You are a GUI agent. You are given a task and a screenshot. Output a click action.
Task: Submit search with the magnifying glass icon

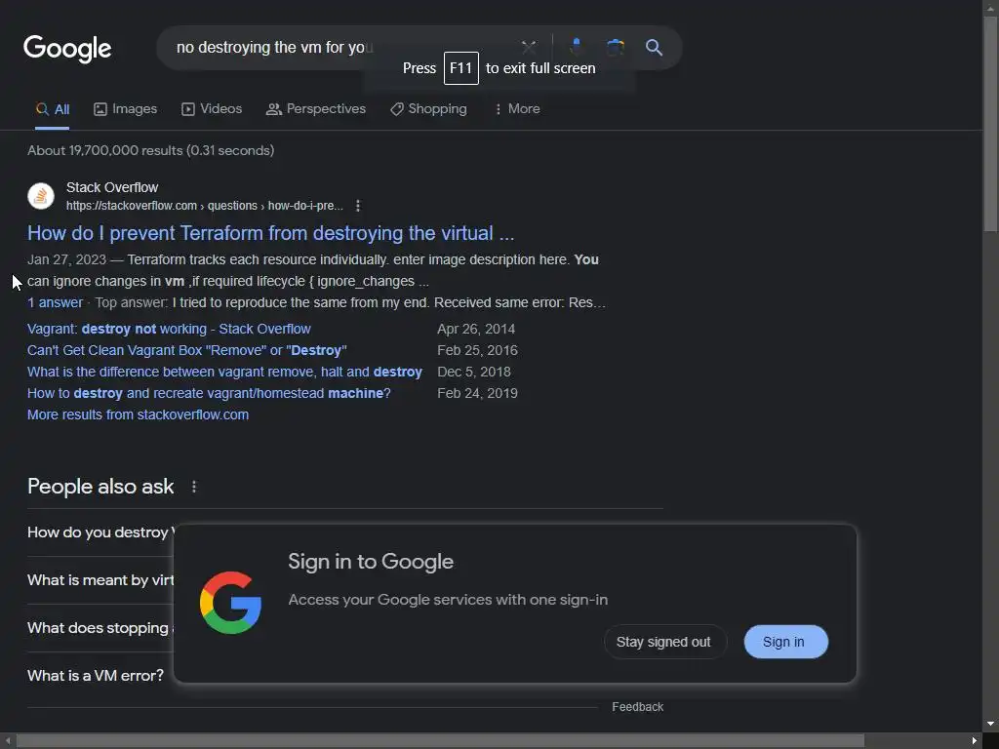coord(654,47)
